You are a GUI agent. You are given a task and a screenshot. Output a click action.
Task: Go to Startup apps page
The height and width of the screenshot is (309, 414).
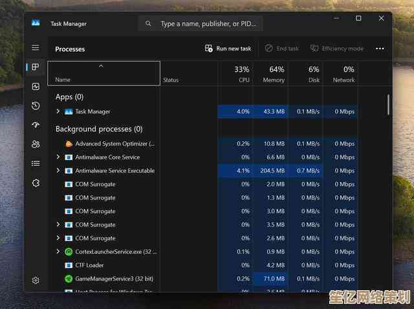point(36,125)
